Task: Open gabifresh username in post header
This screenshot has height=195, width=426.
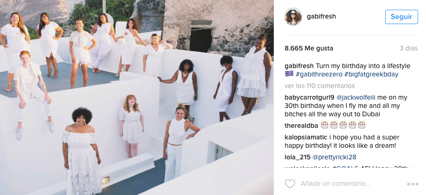Action: tap(321, 17)
